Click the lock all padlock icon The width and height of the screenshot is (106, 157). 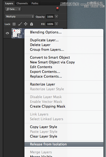pos(32,24)
